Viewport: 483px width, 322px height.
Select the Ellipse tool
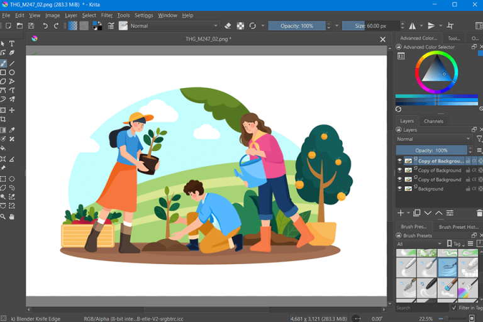[12, 72]
